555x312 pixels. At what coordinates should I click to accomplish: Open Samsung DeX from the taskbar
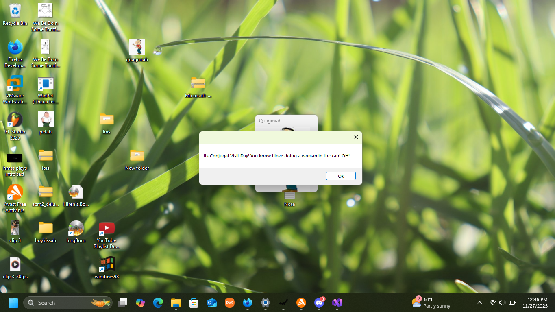pos(230,303)
